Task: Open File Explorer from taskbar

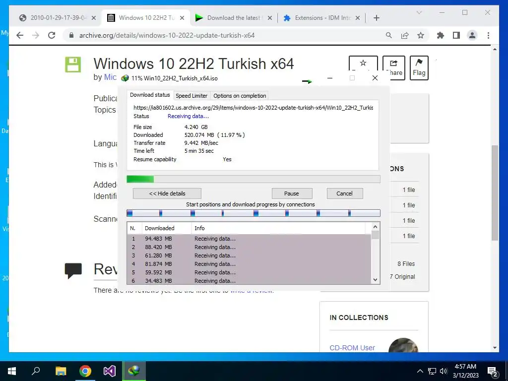Action: 61,371
